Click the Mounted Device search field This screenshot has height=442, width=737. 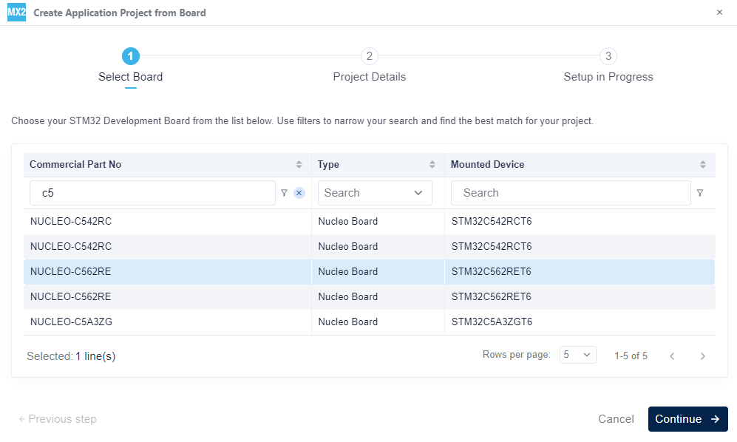[x=571, y=193]
